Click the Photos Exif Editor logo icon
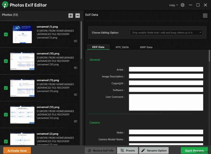211x154 pixels. [5, 4]
